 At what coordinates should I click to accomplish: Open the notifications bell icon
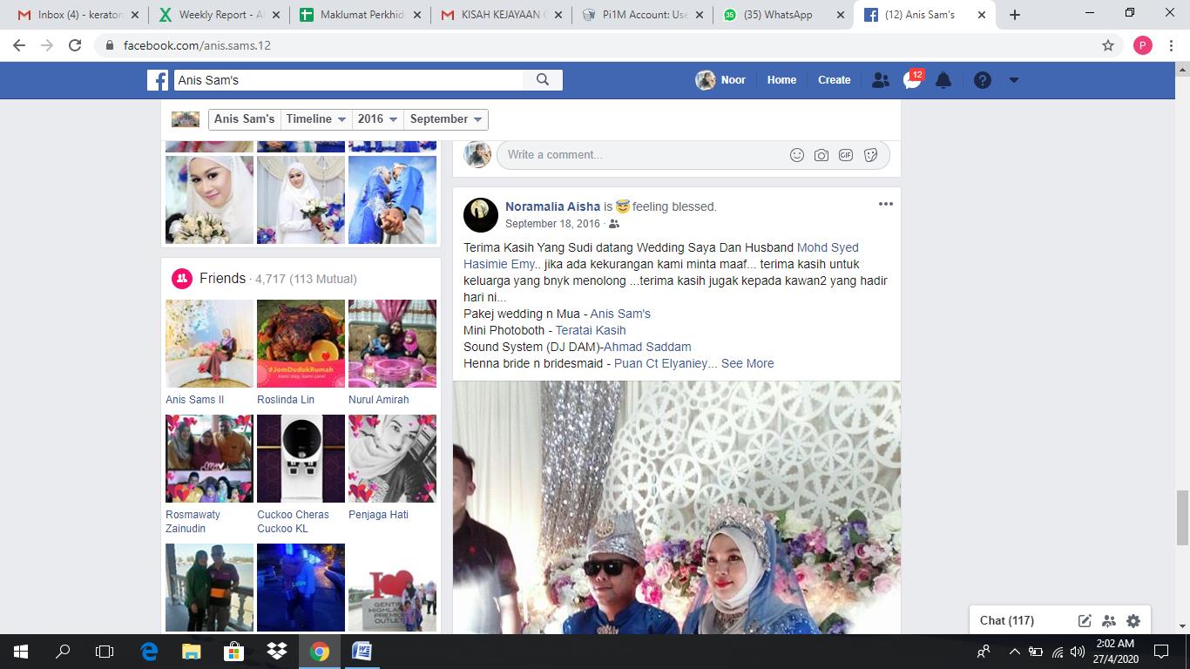point(943,80)
